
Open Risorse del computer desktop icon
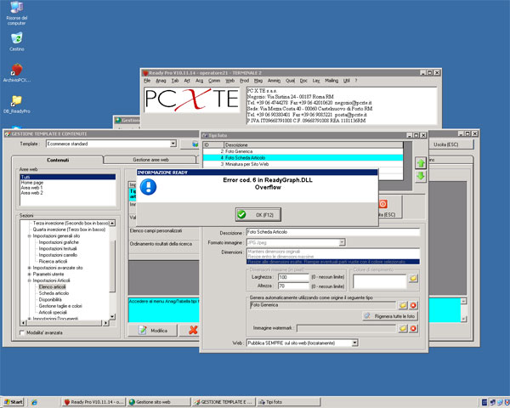[17, 13]
